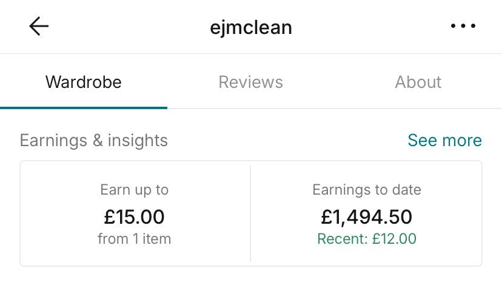Open the About tab
Screen dimensions: 502x305
pos(418,82)
